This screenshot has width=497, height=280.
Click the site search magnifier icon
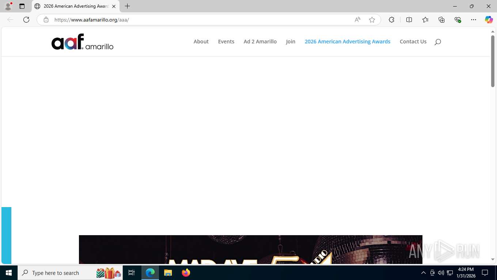coord(438,42)
